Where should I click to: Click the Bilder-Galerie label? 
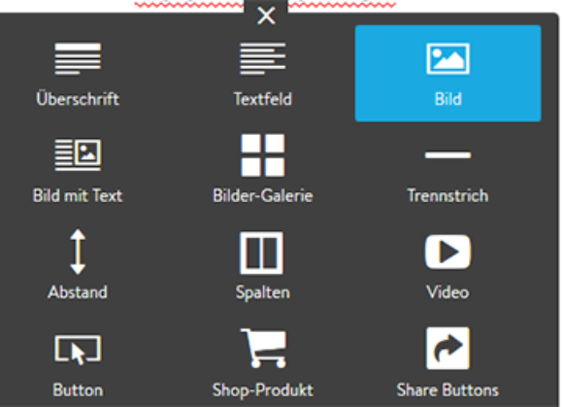click(263, 196)
